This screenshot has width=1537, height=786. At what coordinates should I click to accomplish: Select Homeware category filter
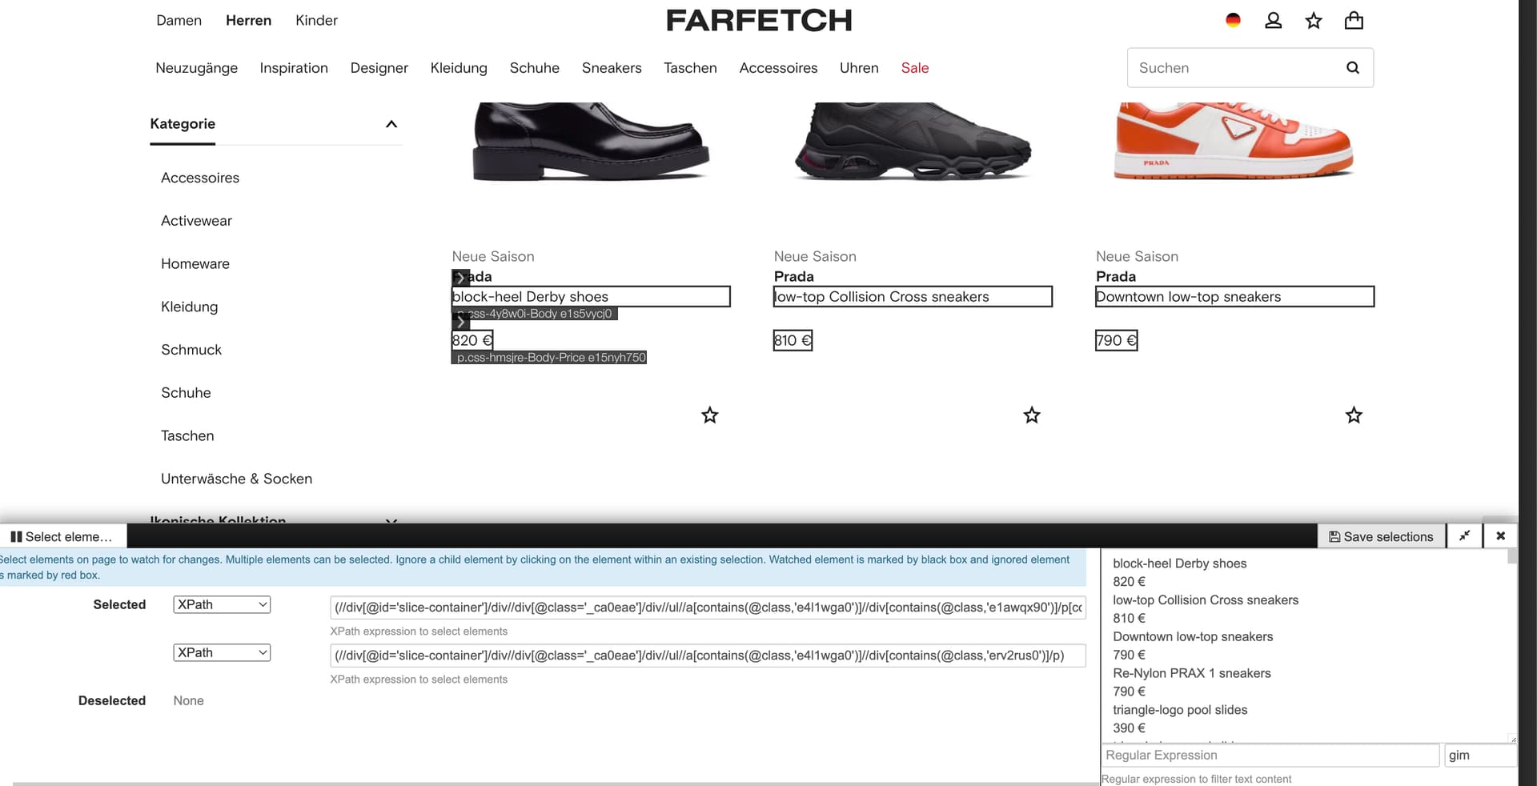click(x=195, y=264)
